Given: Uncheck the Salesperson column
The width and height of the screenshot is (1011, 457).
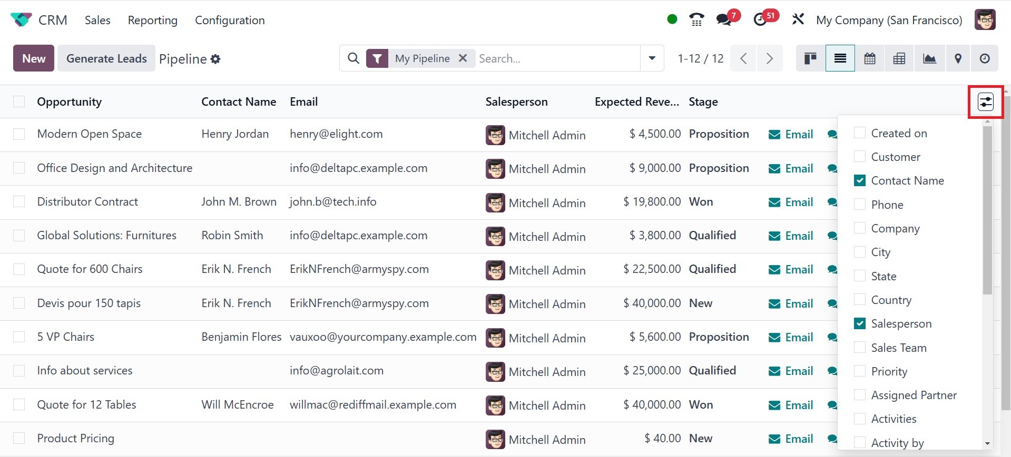Looking at the screenshot, I should click(x=860, y=323).
